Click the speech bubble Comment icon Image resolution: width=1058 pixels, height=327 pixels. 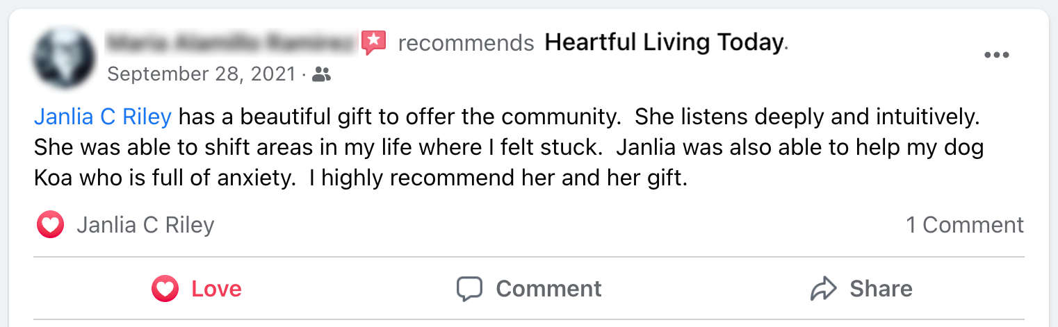tap(469, 289)
